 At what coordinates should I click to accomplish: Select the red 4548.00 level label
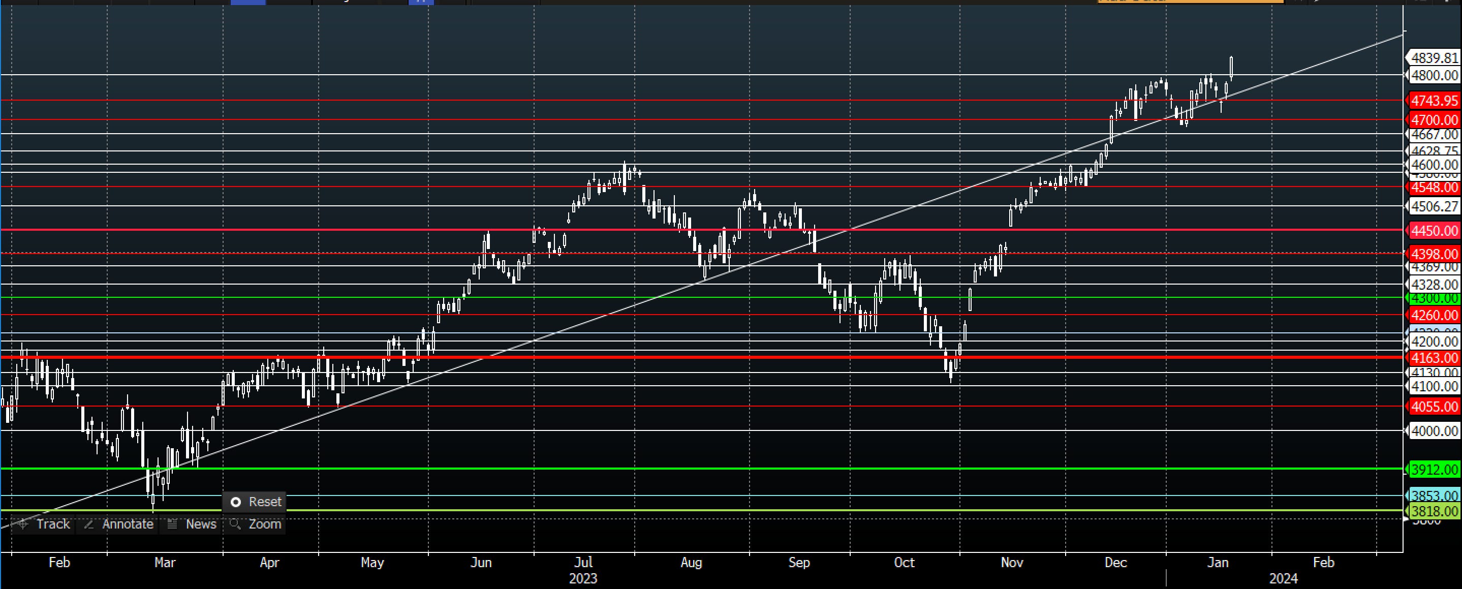[x=1434, y=187]
